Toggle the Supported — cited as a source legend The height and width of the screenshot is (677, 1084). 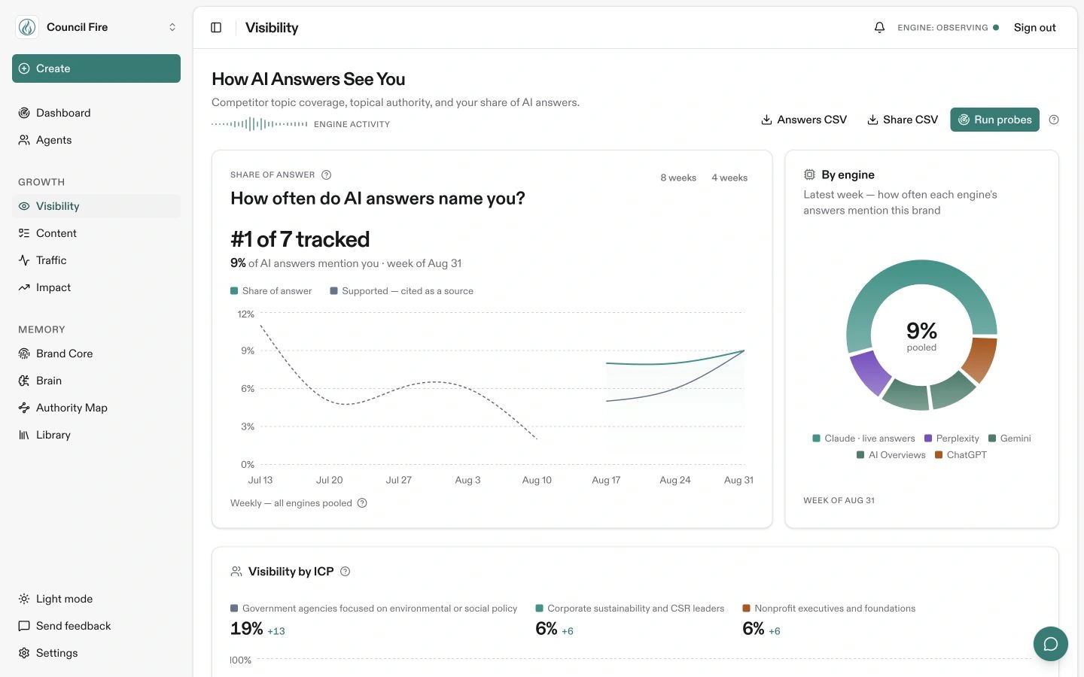click(402, 291)
